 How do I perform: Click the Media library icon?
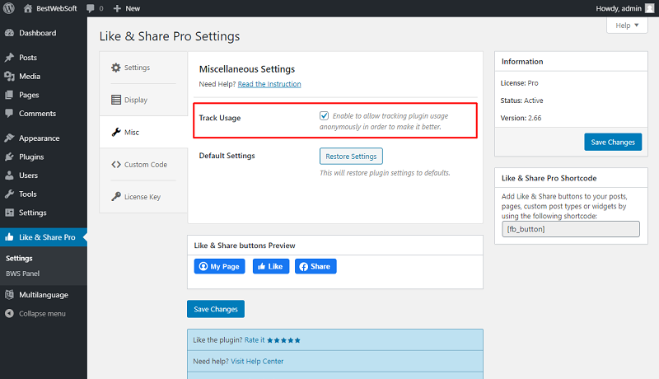tap(9, 76)
